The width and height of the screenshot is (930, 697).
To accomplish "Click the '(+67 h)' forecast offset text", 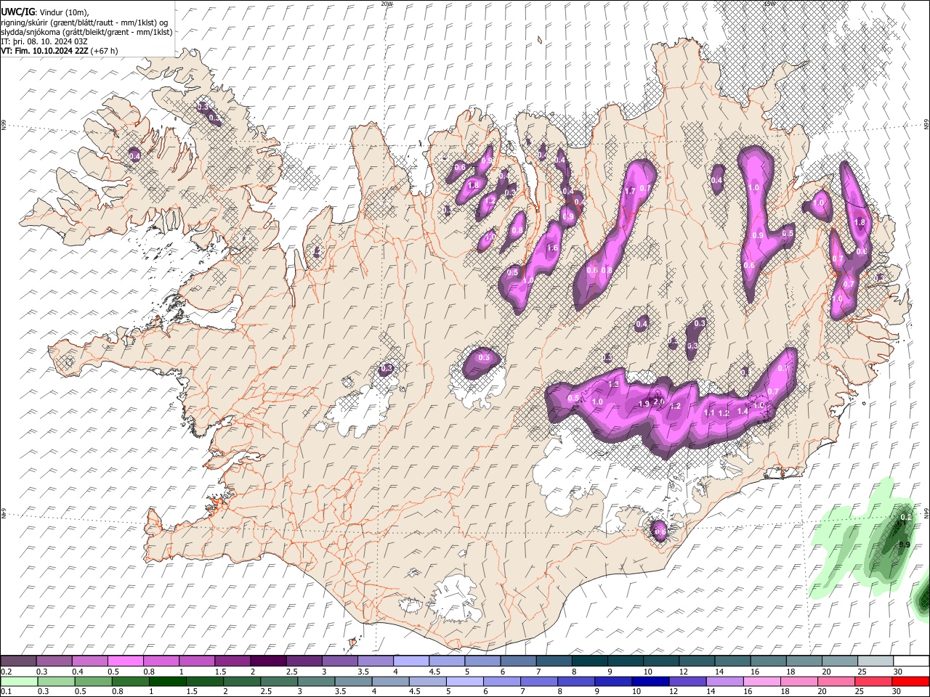I will point(105,51).
